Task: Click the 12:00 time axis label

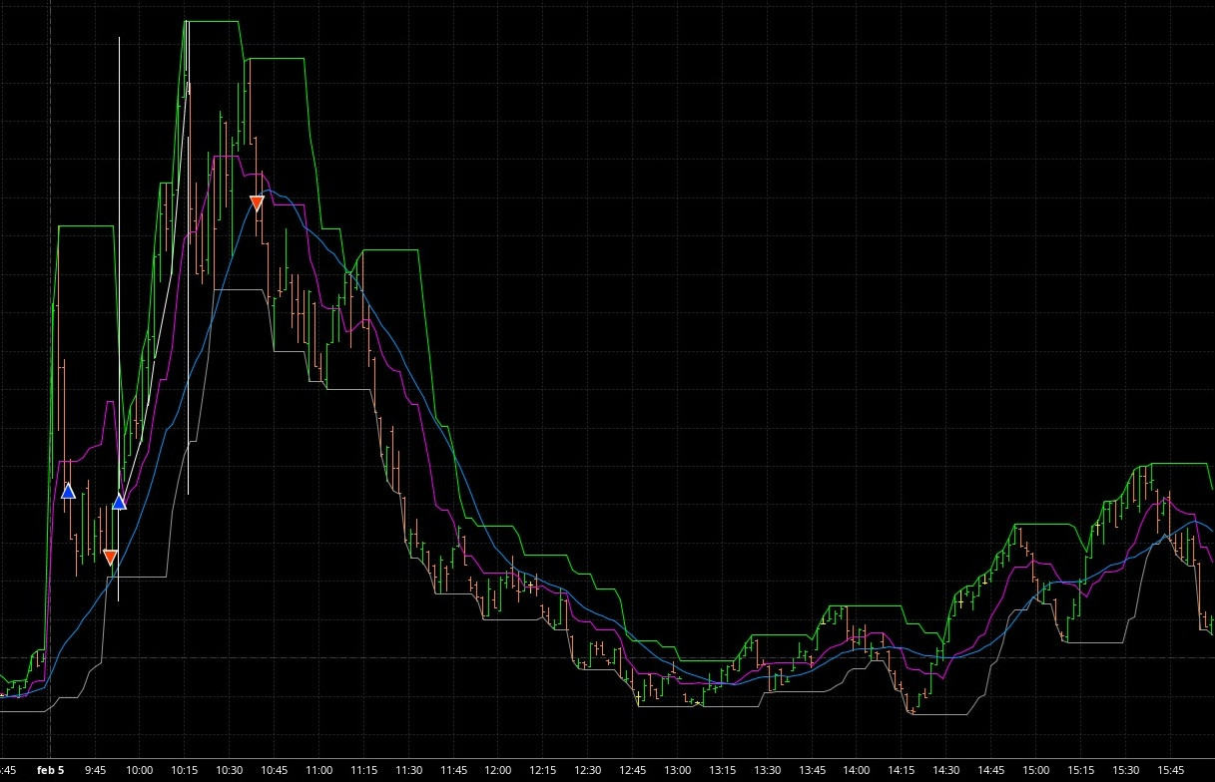Action: point(498,770)
